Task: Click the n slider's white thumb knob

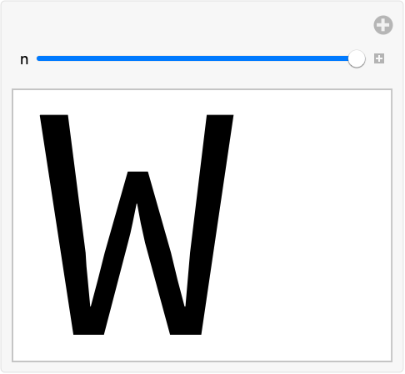Action: pyautogui.click(x=357, y=58)
